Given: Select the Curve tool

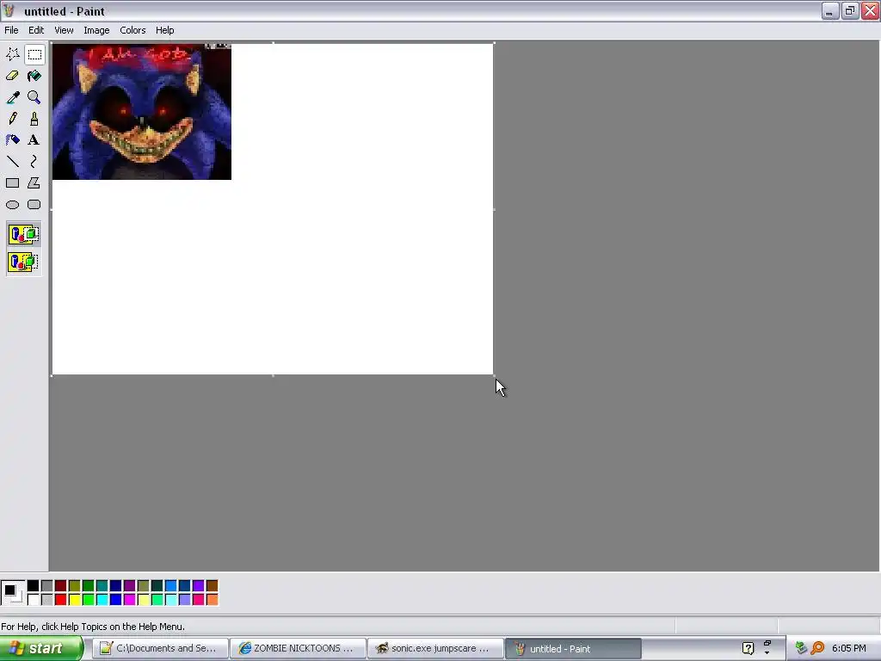Looking at the screenshot, I should pos(34,161).
